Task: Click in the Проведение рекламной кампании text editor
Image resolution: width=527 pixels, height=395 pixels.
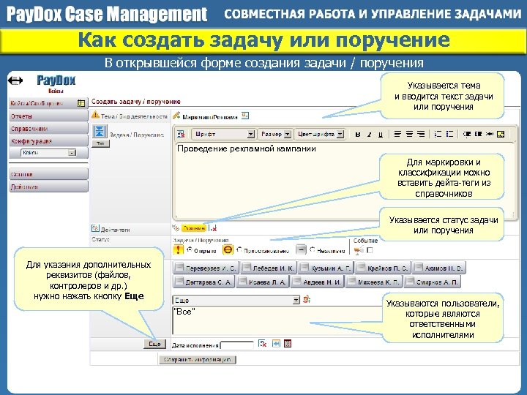Action: point(345,180)
